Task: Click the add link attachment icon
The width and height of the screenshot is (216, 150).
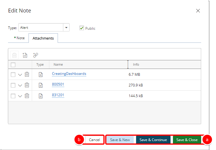Action: point(36,55)
